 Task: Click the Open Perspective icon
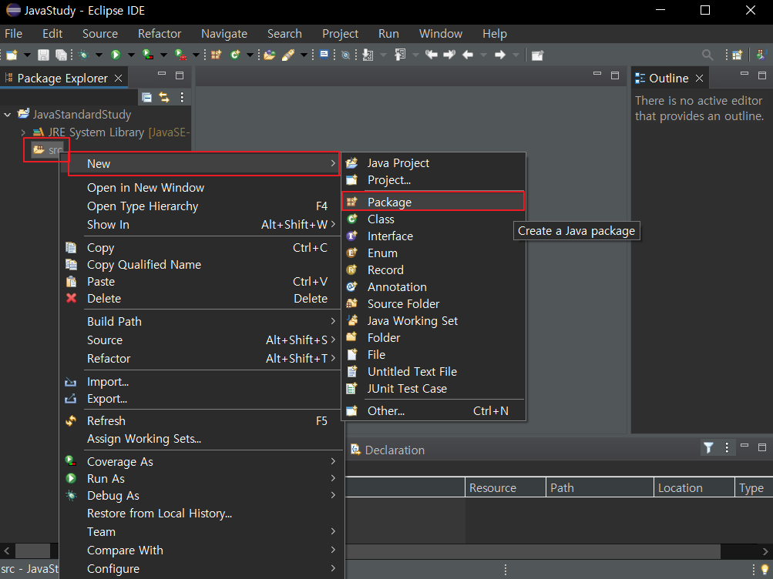click(738, 55)
